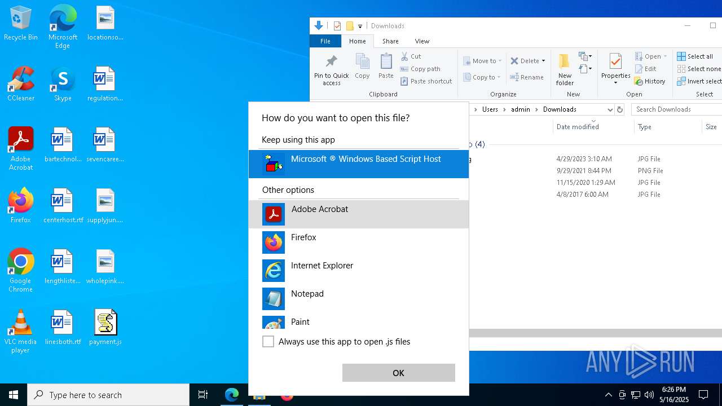Show hidden system tray icons
This screenshot has width=722, height=406.
(x=608, y=395)
